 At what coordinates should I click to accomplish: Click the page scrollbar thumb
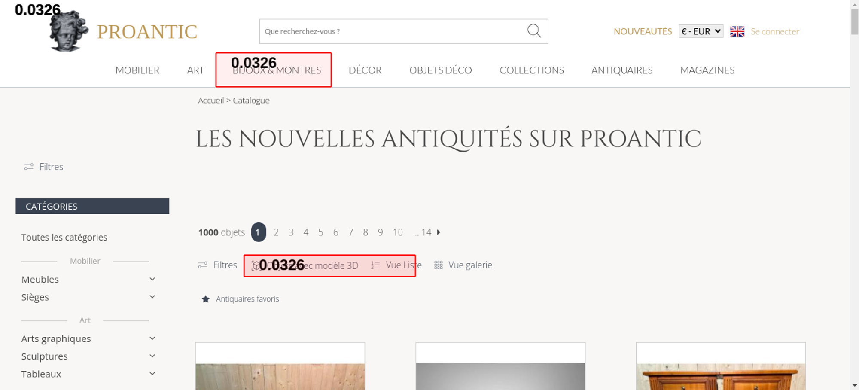(x=855, y=21)
